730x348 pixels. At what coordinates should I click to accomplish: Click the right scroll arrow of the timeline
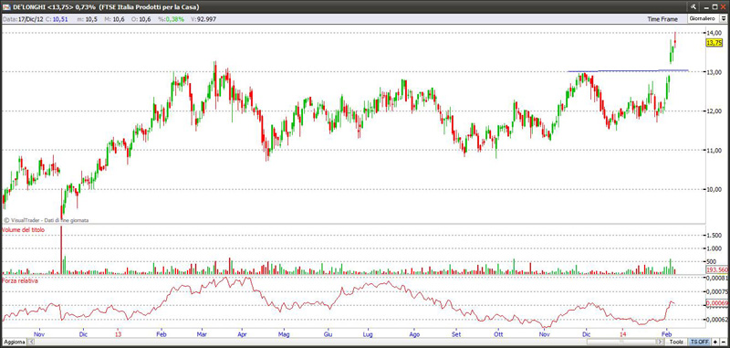660,342
